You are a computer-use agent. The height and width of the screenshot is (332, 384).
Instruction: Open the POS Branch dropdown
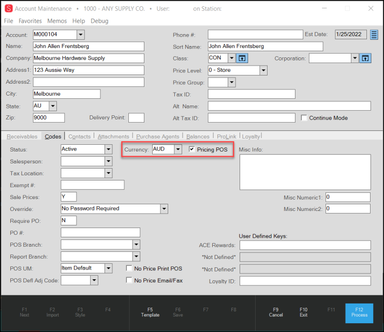pos(136,245)
